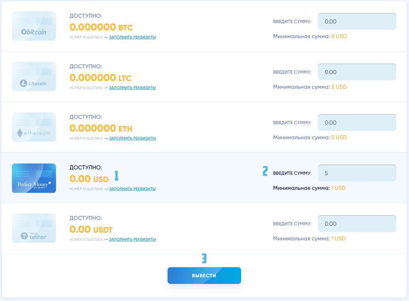Follow ЗАПОЛНИТЬ РЕКВИЗИТЫ link for Tether wallet
Image resolution: width=409 pixels, height=301 pixels.
coord(132,239)
